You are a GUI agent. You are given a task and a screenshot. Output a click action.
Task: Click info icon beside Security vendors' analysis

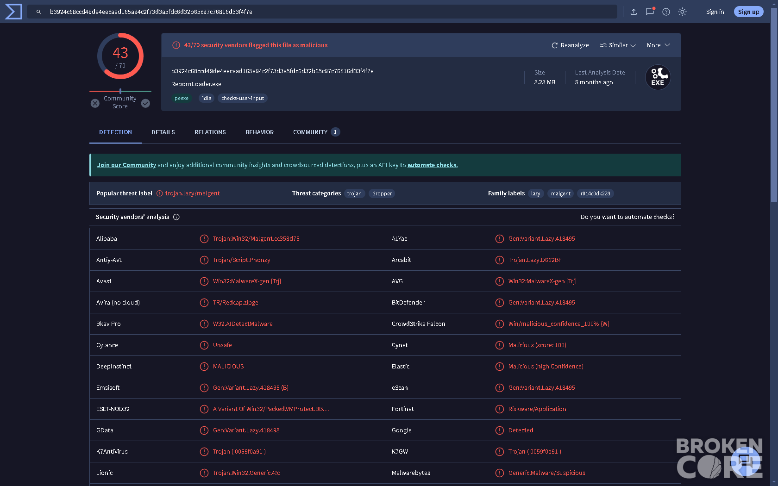tap(176, 217)
